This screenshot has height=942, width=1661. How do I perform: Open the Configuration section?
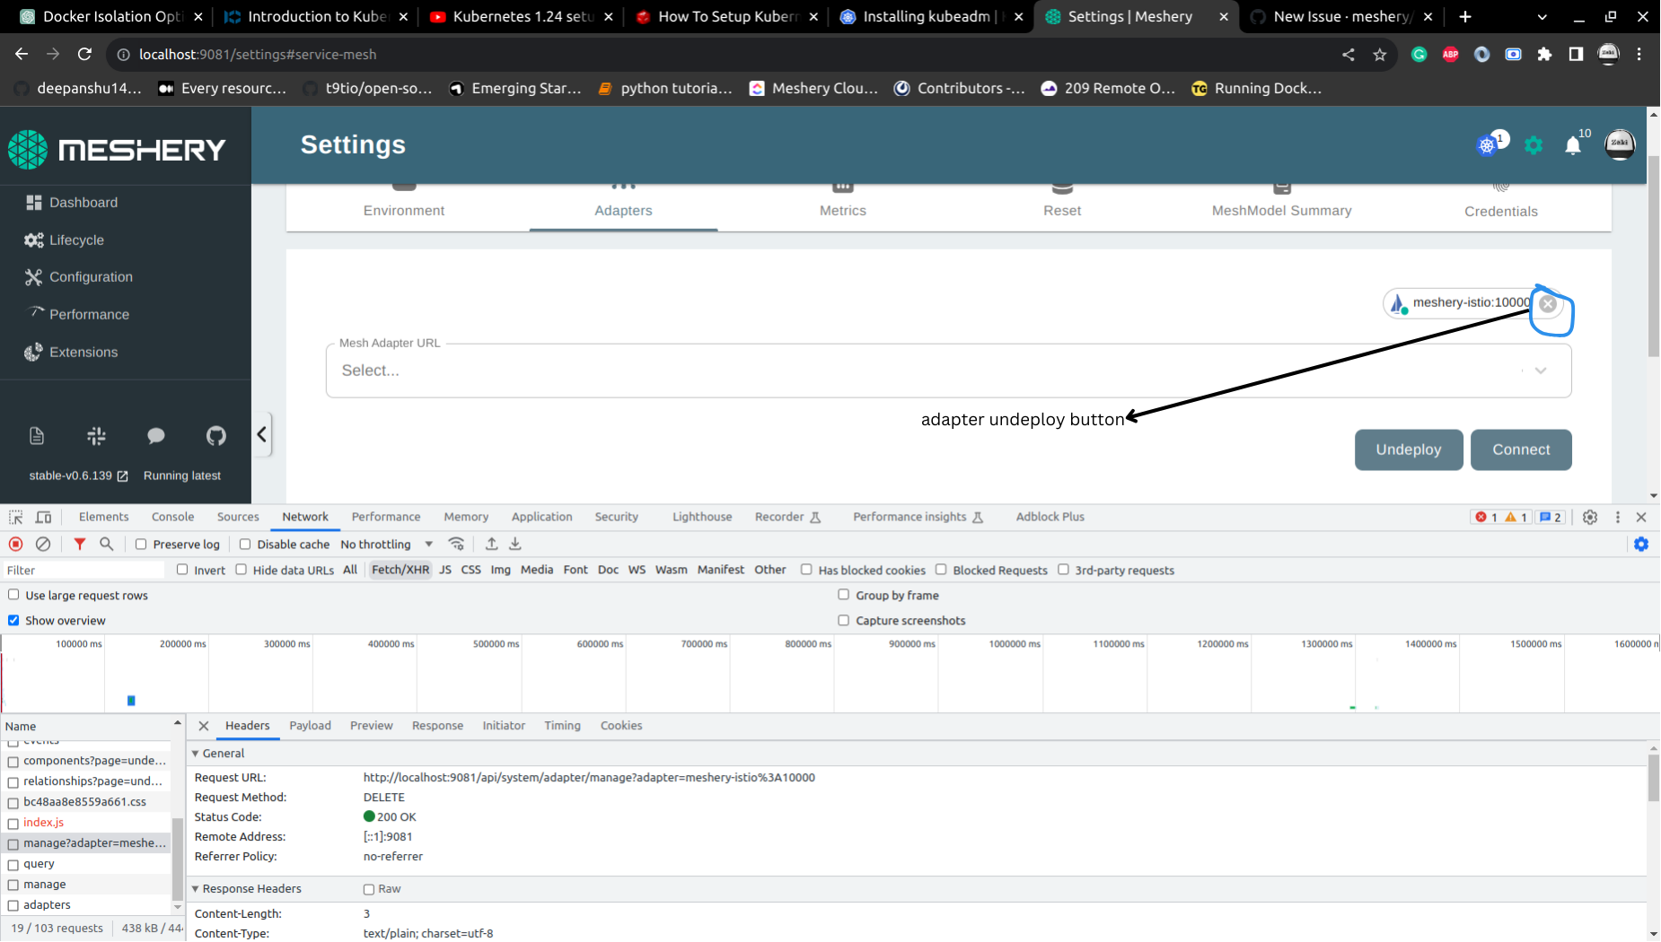click(89, 276)
